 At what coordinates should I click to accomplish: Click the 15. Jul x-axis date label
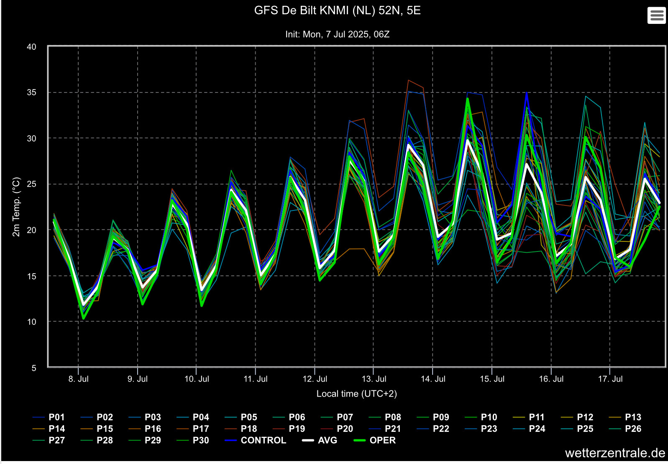pyautogui.click(x=492, y=379)
